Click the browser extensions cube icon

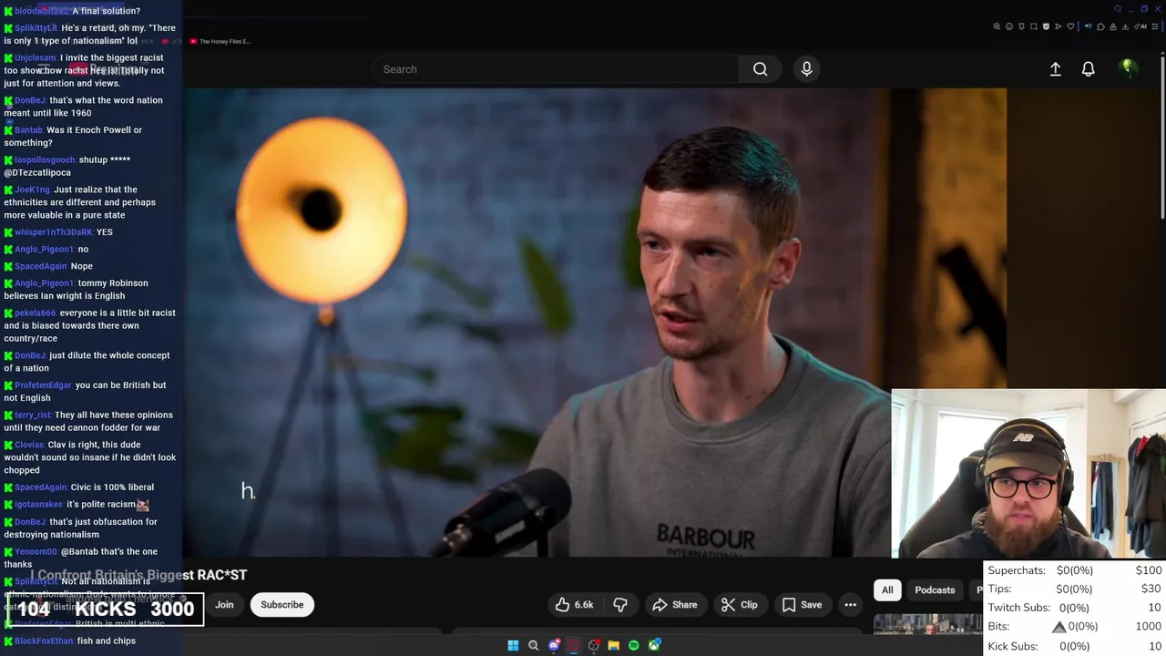[x=1100, y=26]
